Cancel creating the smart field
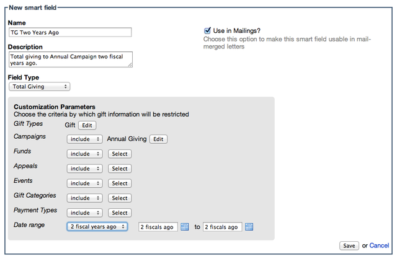 click(379, 245)
